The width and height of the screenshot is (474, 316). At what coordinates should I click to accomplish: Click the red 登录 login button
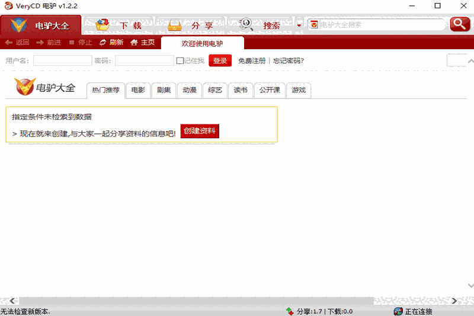point(220,60)
